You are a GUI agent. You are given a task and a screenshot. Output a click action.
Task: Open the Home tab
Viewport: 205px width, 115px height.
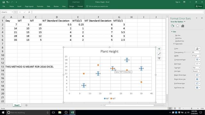(12, 6)
